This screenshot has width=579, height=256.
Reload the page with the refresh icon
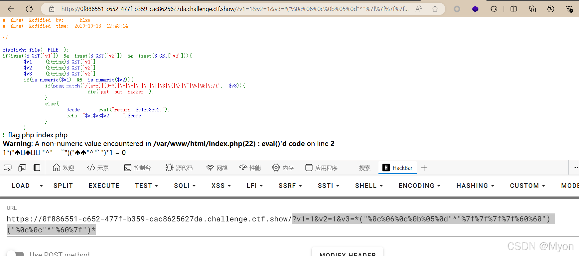click(29, 9)
